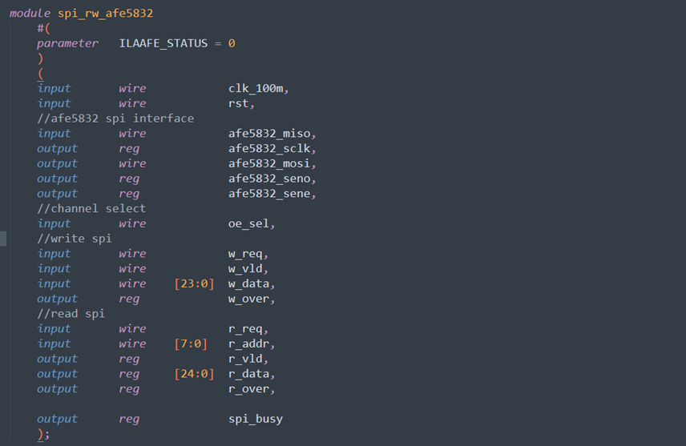Click the parameter value 0

(x=232, y=43)
